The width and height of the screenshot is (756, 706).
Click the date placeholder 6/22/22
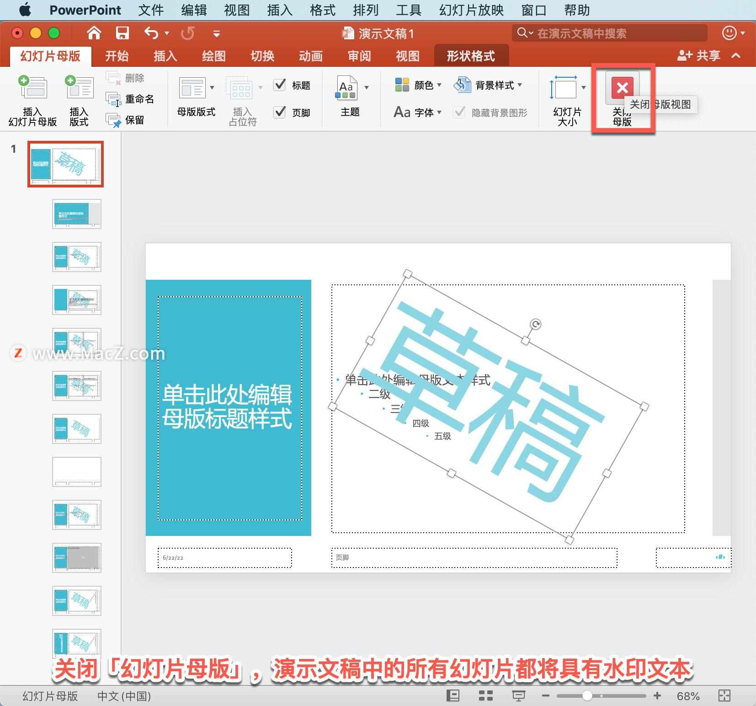click(x=225, y=557)
